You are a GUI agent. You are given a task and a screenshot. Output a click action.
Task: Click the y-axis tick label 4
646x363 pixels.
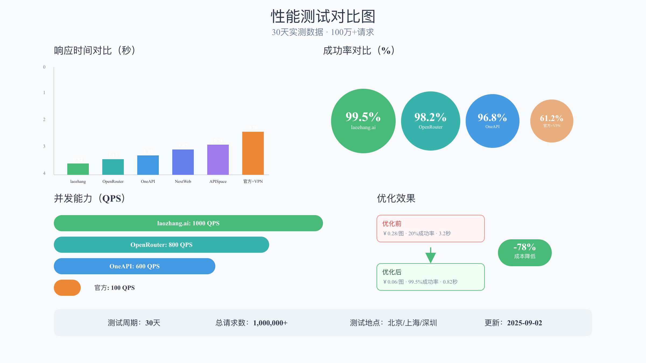[x=44, y=173]
